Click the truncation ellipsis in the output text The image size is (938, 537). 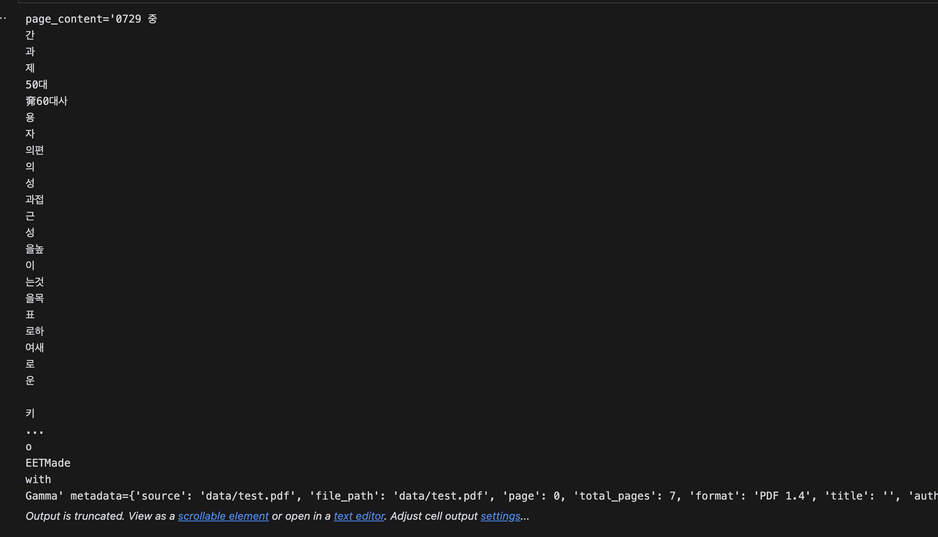35,432
